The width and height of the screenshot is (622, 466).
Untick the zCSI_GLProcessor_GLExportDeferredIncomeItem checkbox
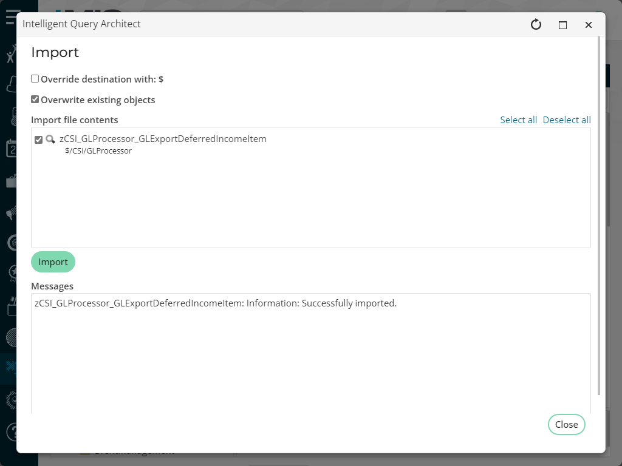click(39, 140)
